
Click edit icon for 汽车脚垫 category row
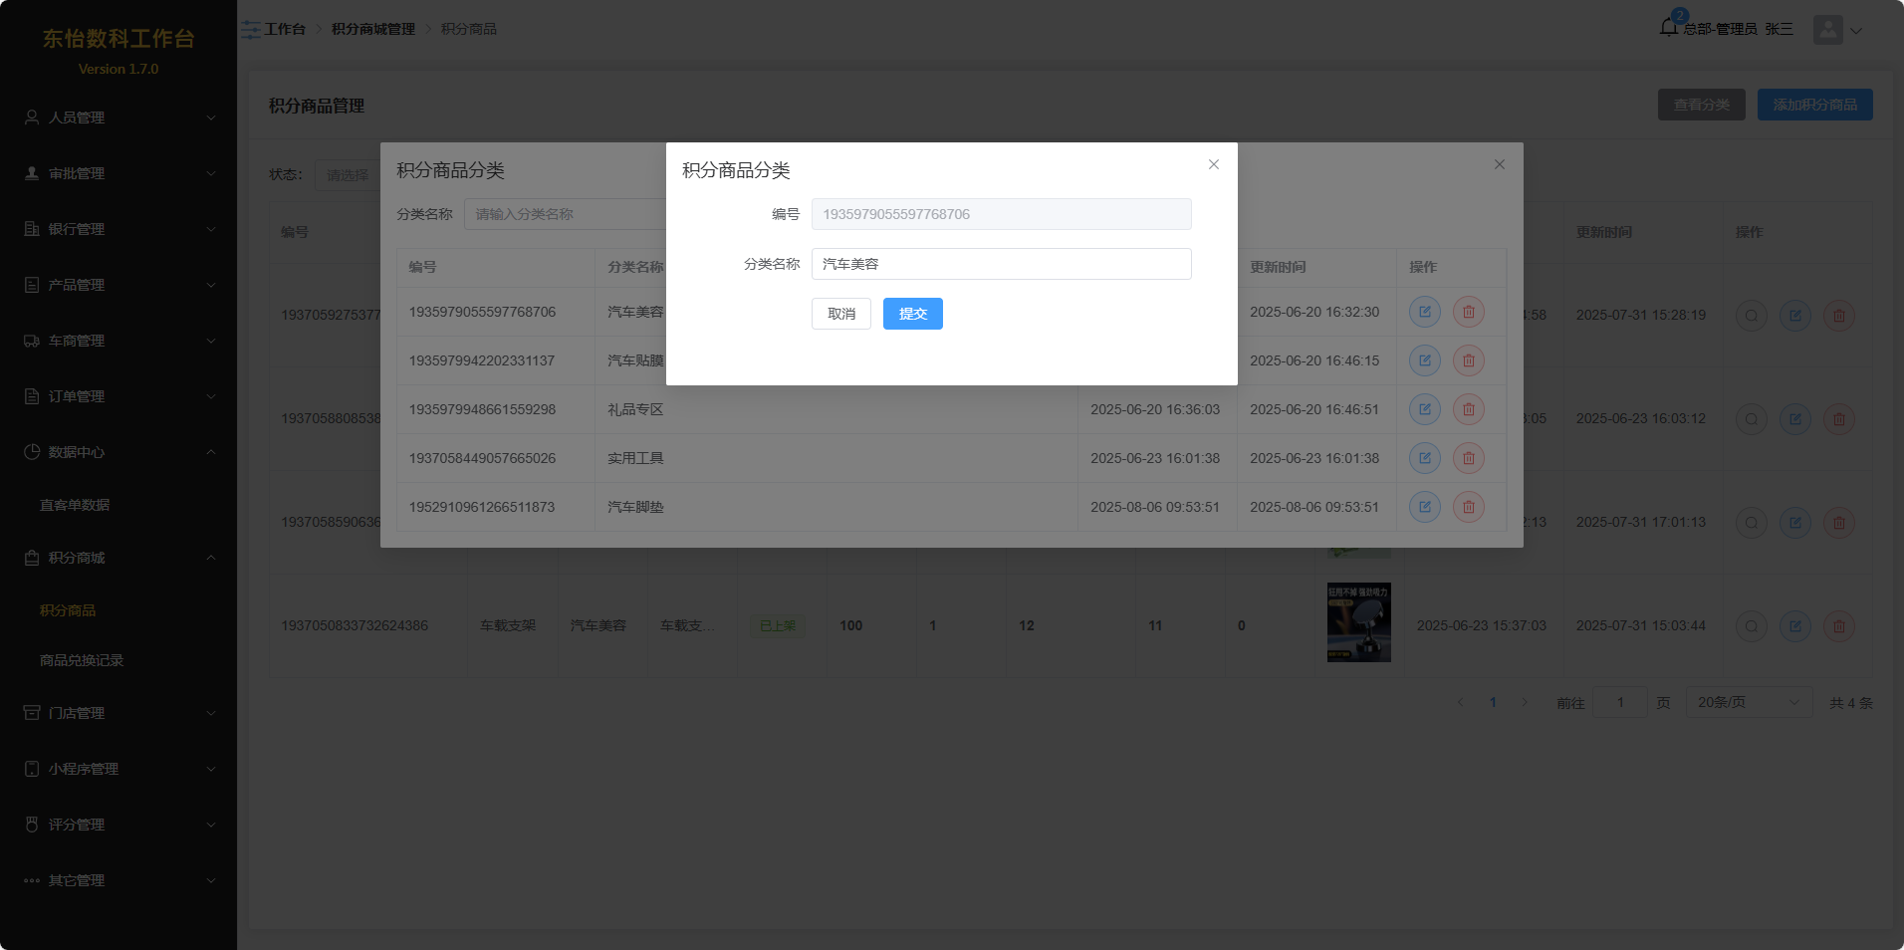(1424, 507)
